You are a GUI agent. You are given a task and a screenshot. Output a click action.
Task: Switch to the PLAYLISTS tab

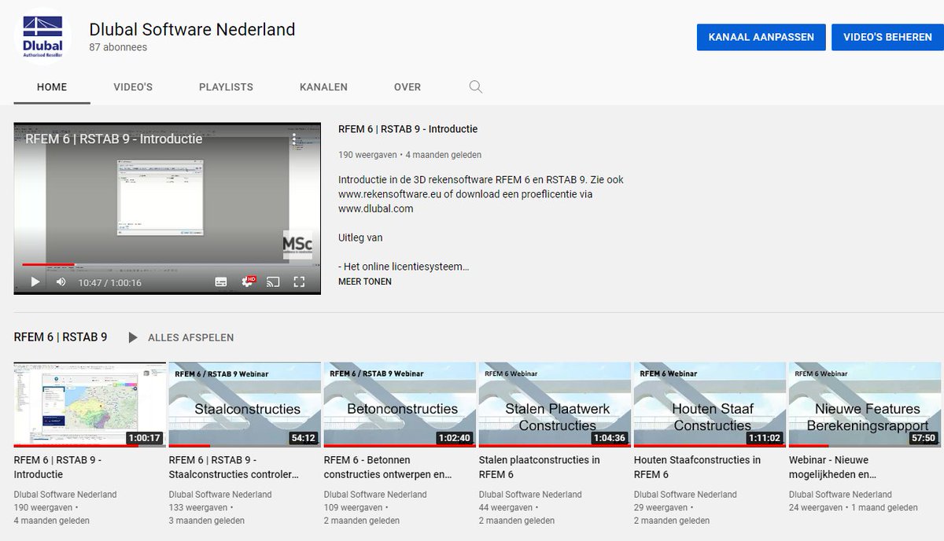[x=226, y=87]
